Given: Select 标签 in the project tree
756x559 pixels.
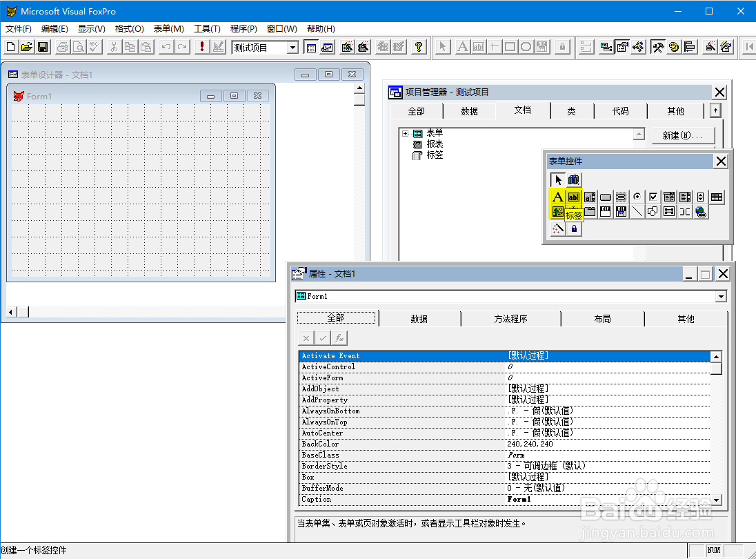Looking at the screenshot, I should 435,155.
